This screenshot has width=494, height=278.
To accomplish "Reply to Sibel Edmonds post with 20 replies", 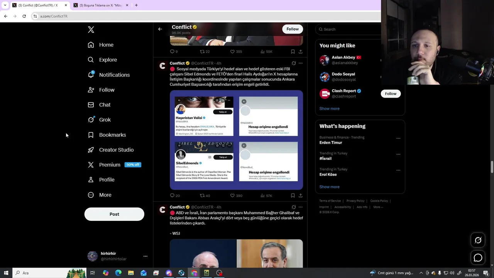I will tap(175, 196).
